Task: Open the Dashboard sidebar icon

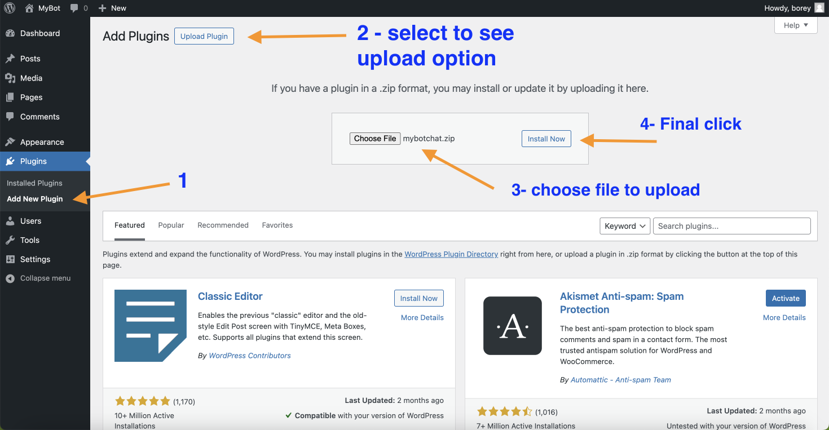Action: point(12,33)
